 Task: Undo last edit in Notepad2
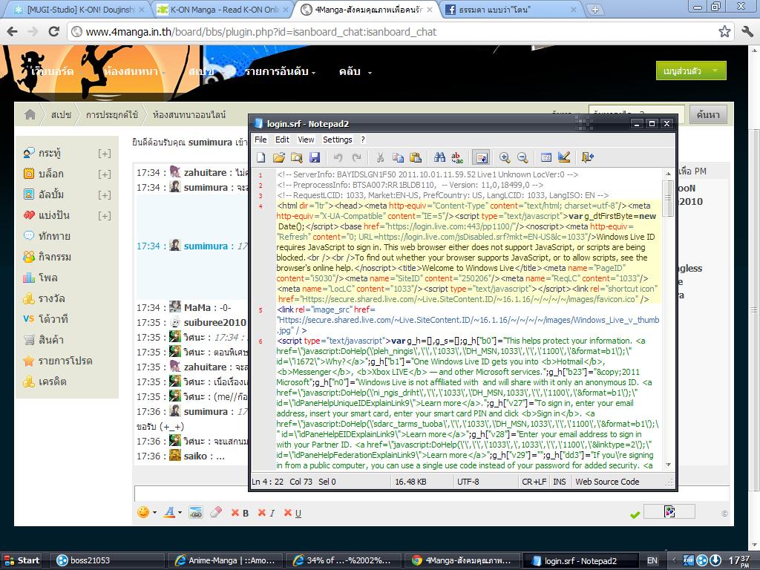point(338,157)
